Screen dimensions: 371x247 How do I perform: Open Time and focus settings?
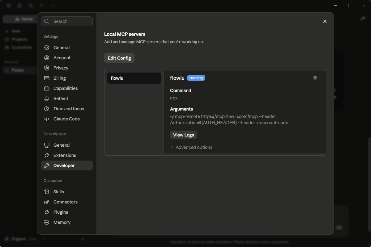click(67, 109)
